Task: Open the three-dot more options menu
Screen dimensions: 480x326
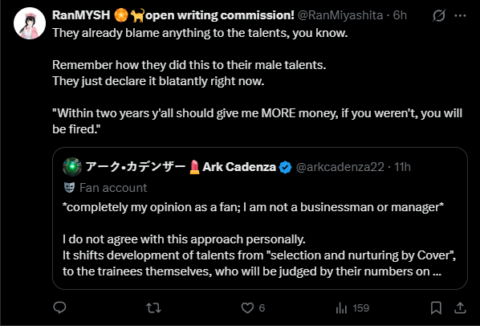Action: point(460,15)
